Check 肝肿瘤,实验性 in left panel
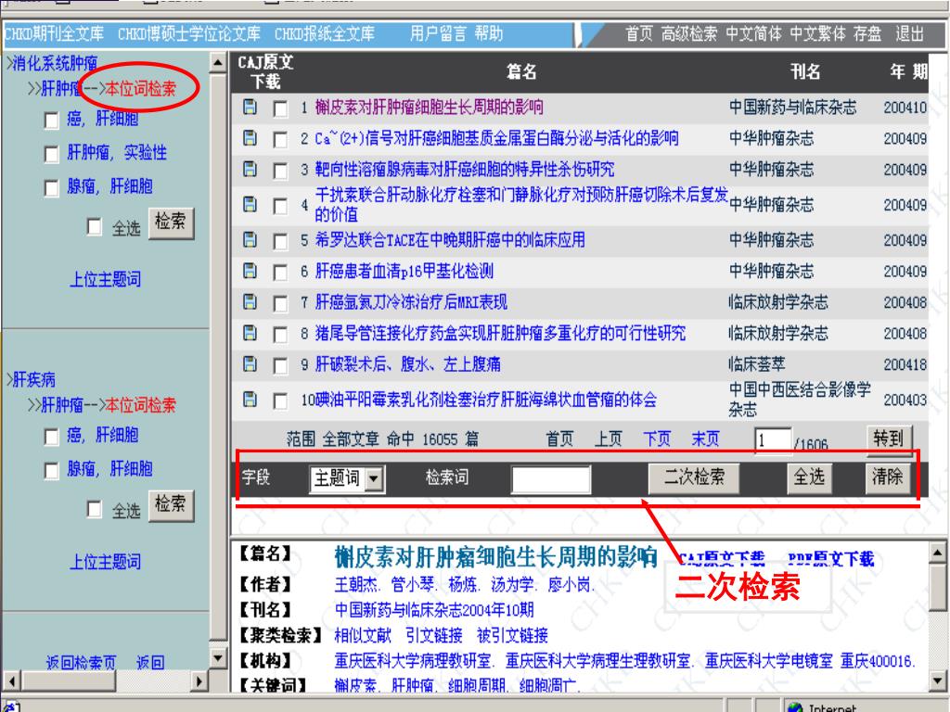This screenshot has width=950, height=712. coord(52,155)
